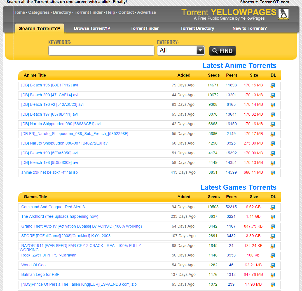
Task: Open Torrent Finder in top navigation
Action: [89, 12]
